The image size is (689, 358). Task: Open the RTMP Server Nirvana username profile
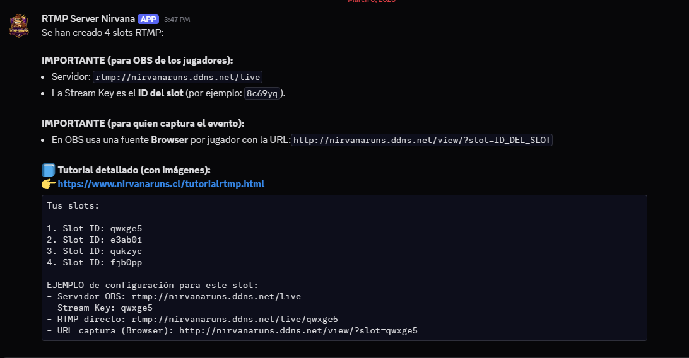point(88,19)
